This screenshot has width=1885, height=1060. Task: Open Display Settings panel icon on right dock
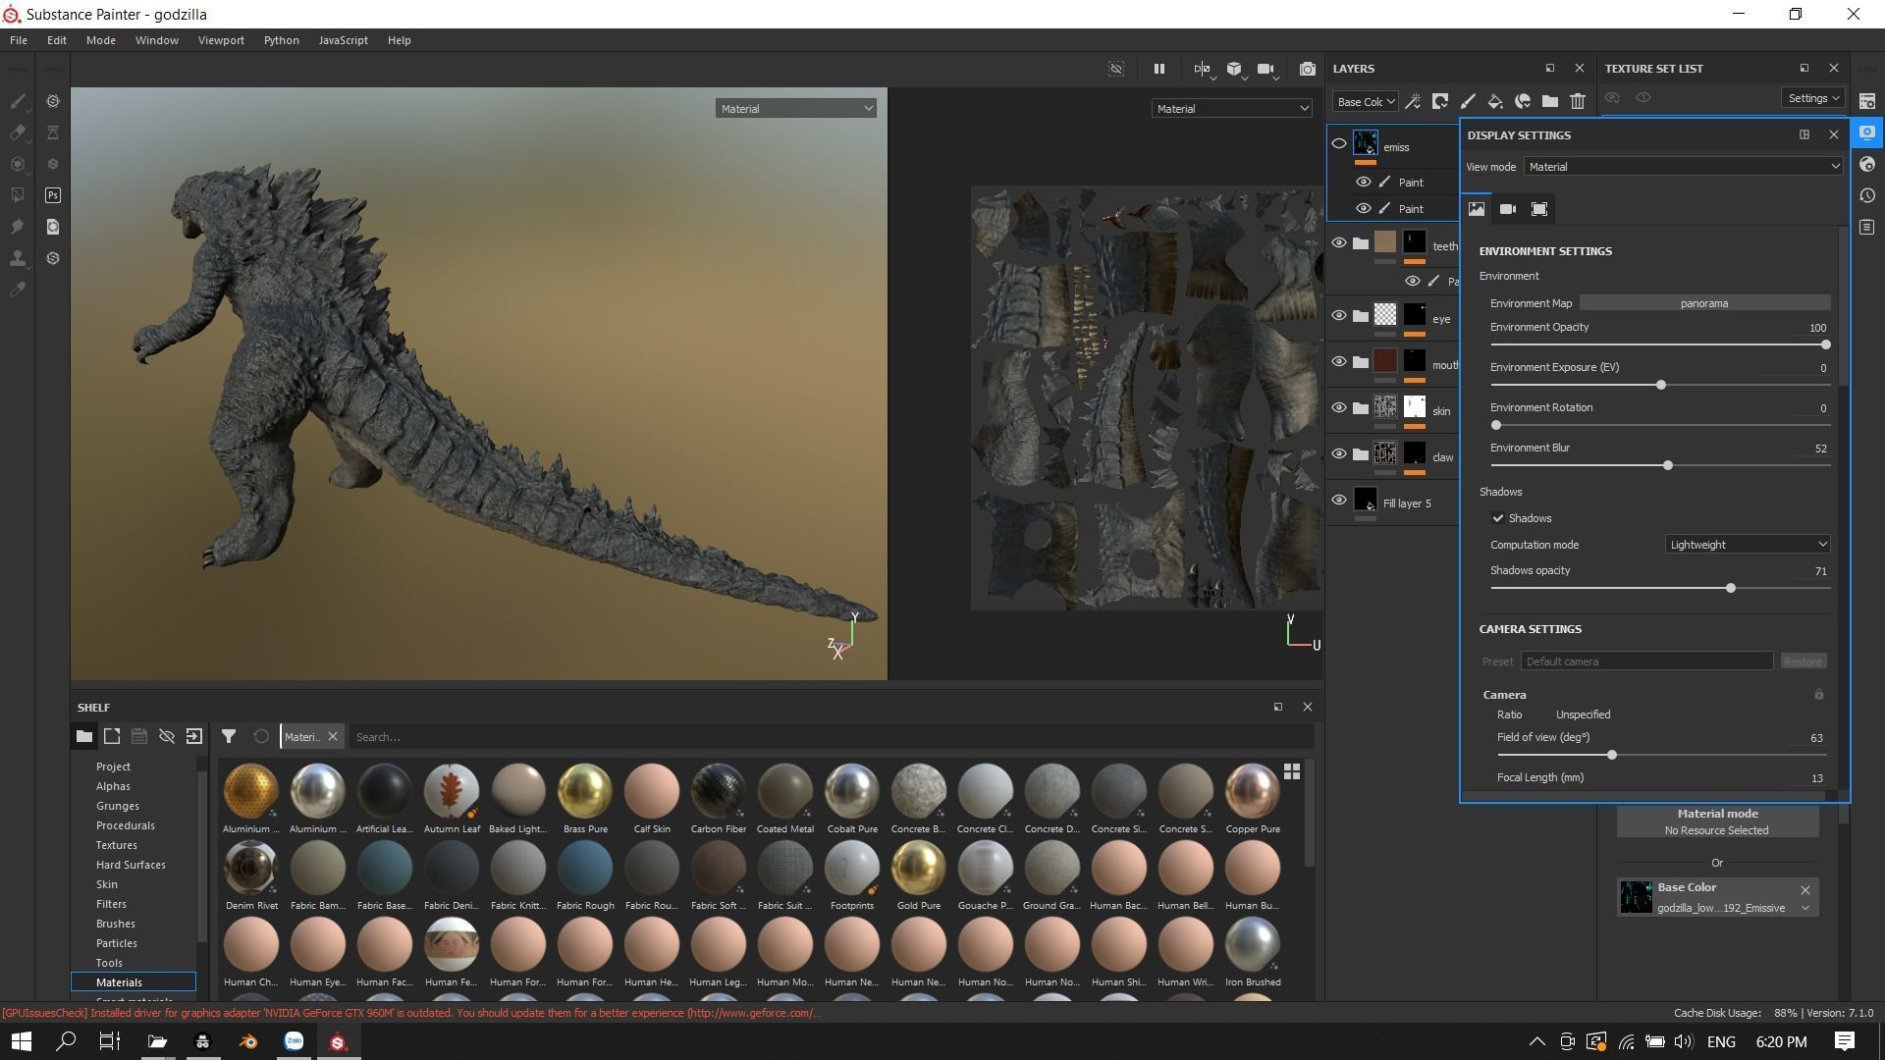click(x=1867, y=132)
